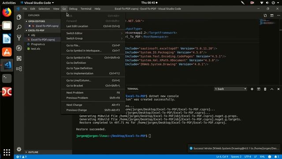The image size is (282, 159).
Task: Select Next Change menu entry
Action: pyautogui.click(x=93, y=105)
